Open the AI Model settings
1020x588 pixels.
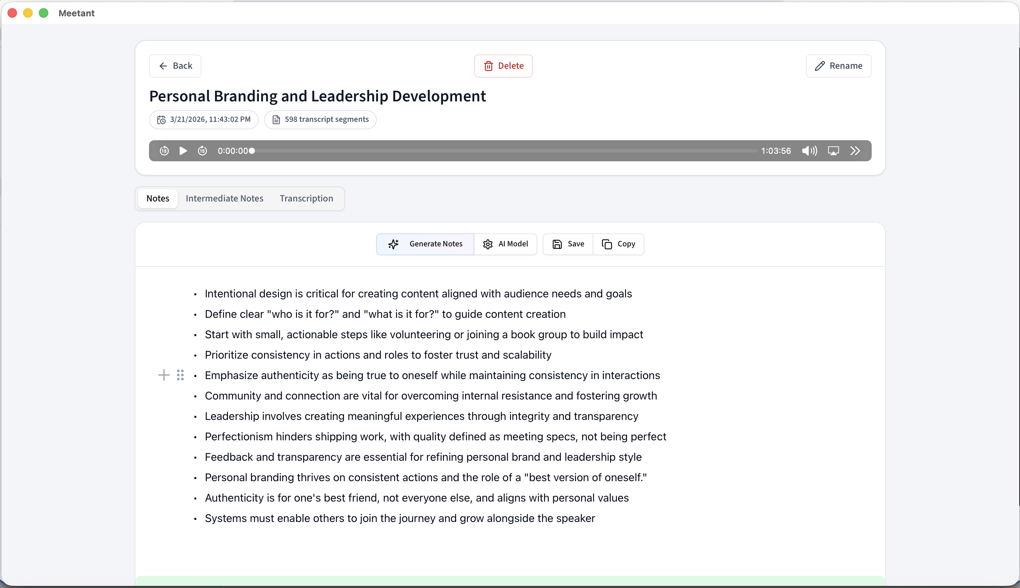(x=505, y=244)
